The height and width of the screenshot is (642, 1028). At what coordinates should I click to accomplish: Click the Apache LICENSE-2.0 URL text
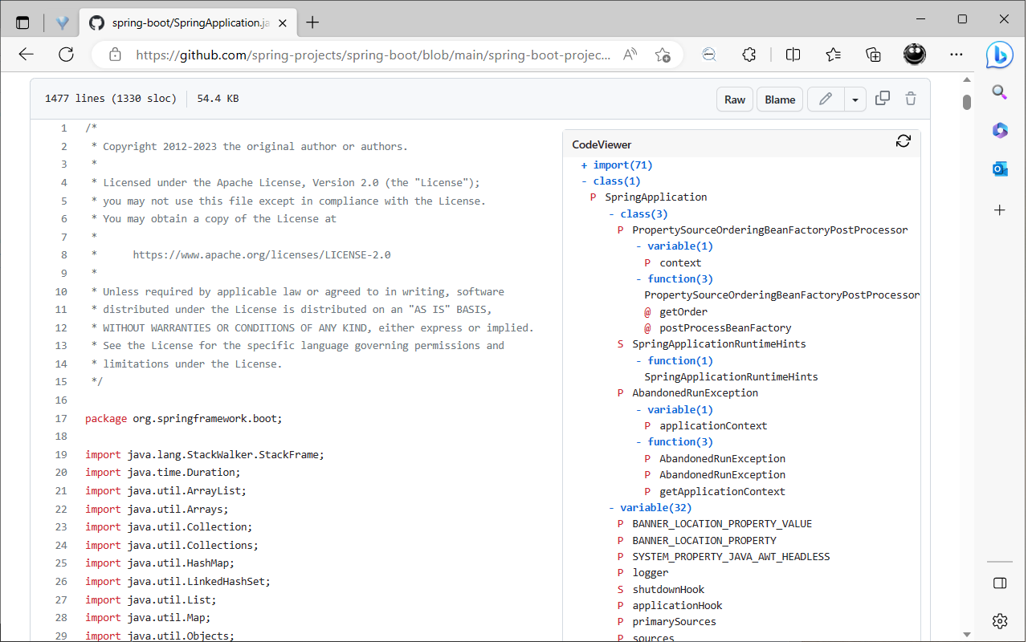(x=262, y=255)
